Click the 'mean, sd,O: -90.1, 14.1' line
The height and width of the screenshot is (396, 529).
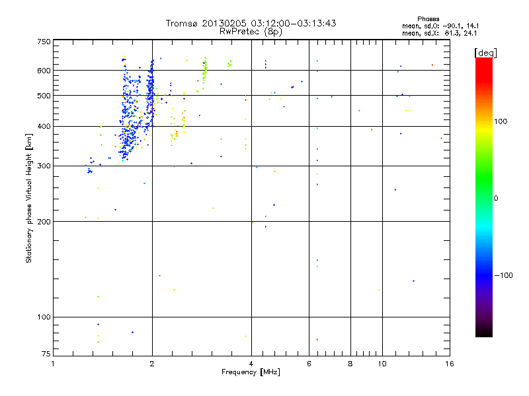[440, 26]
